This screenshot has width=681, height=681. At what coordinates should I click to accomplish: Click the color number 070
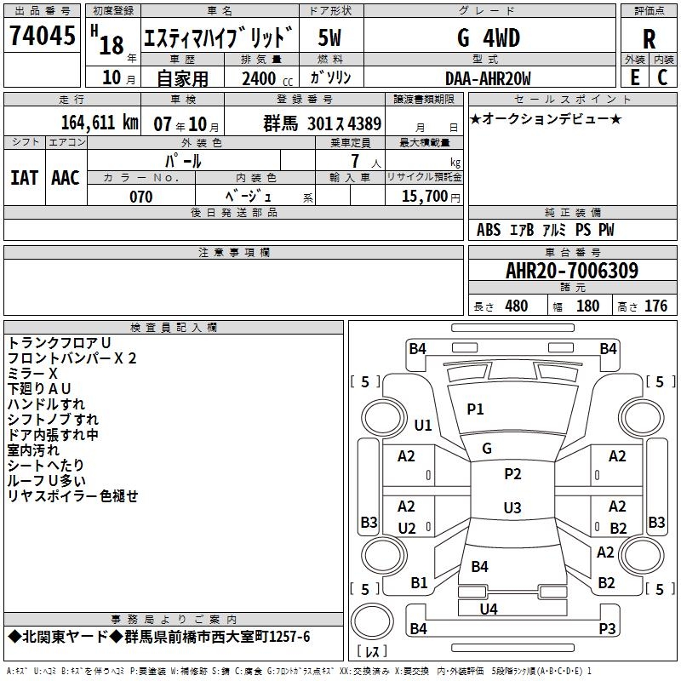click(141, 197)
